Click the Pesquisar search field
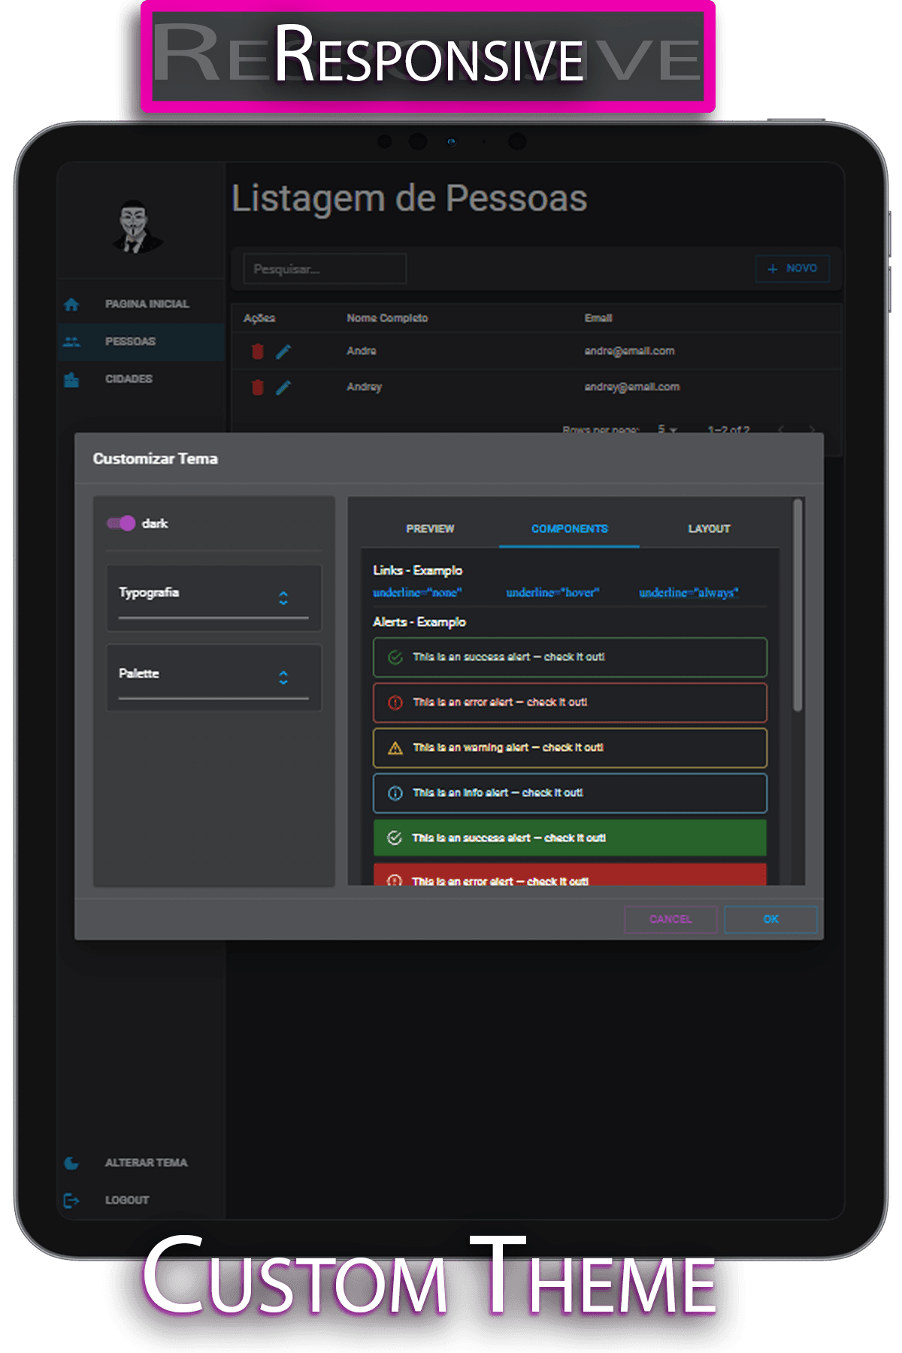 [x=325, y=269]
